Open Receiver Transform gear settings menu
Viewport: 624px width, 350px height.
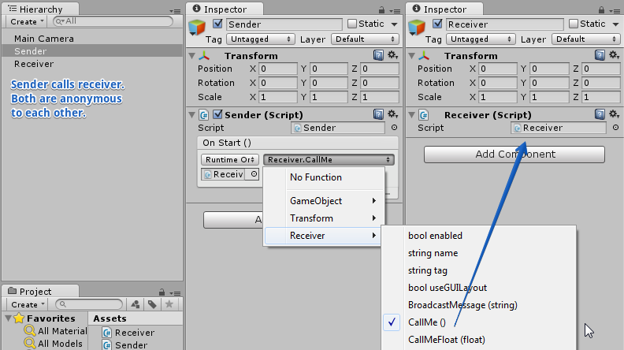(614, 55)
